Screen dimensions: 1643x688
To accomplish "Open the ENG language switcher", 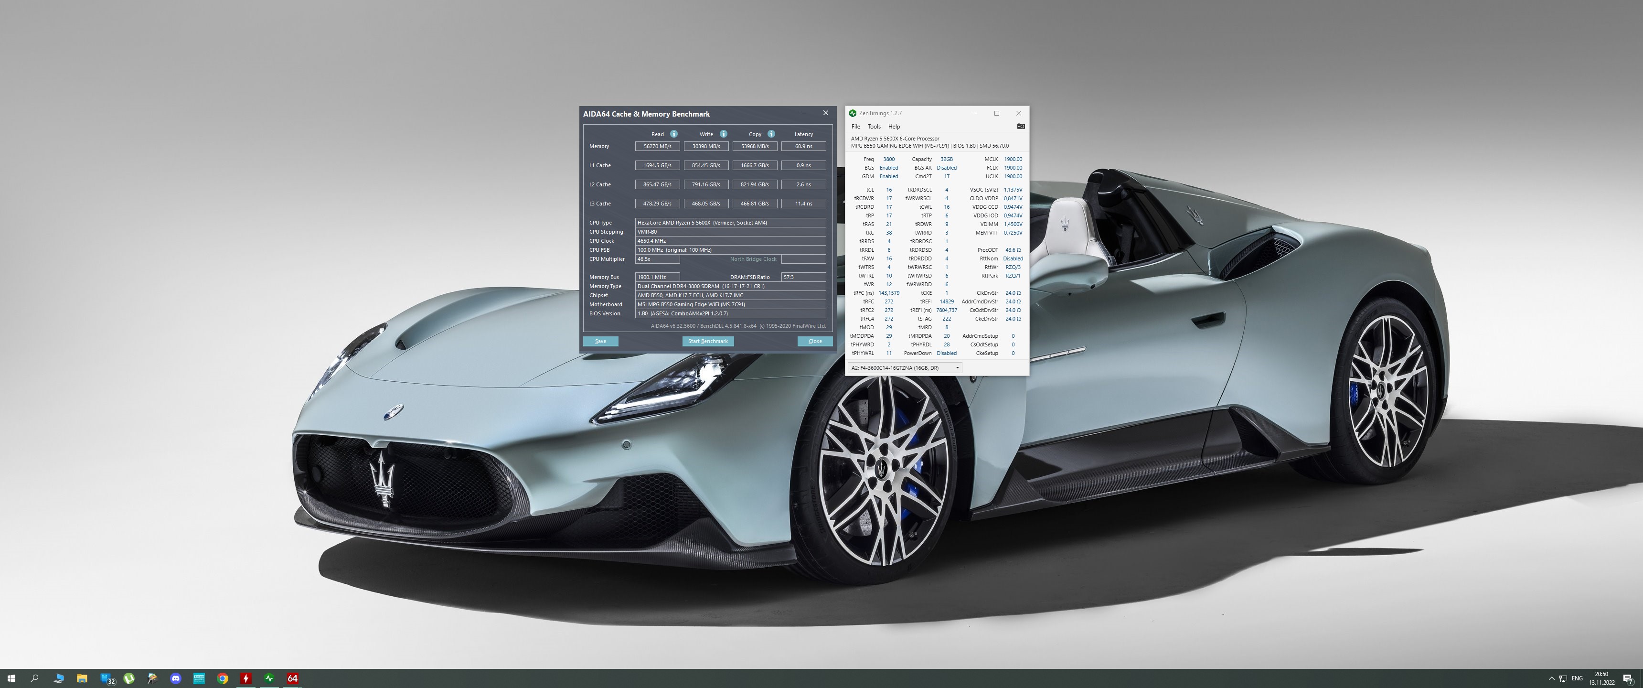I will click(x=1577, y=678).
